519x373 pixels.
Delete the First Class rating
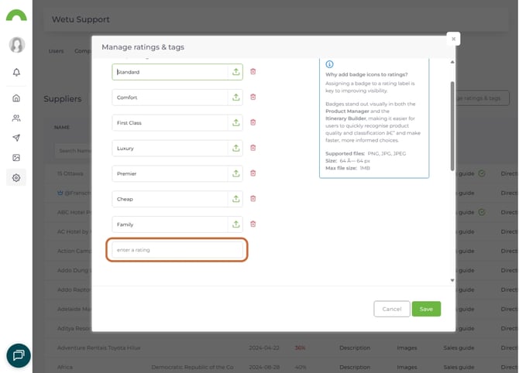coord(253,122)
